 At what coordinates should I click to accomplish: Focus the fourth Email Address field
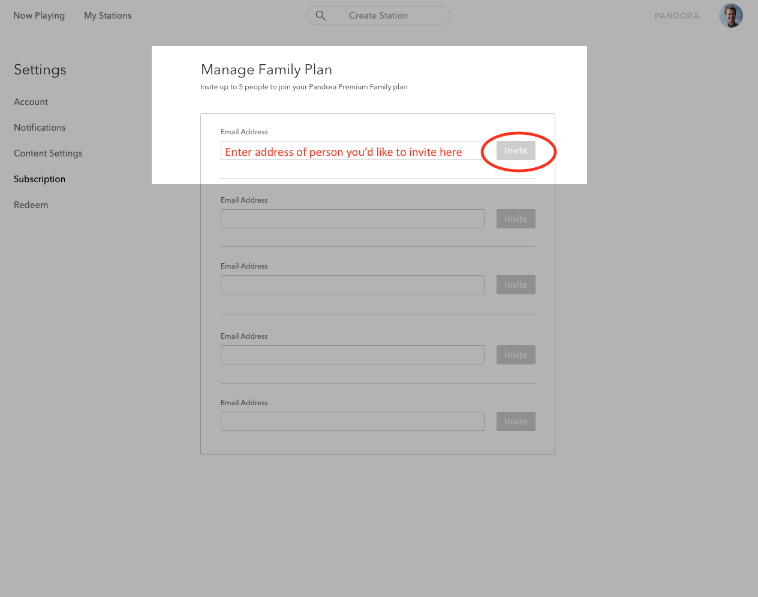[x=352, y=355]
